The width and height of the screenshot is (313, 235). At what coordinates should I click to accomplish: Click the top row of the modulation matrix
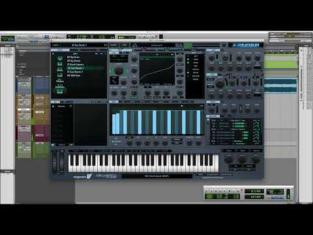(236, 121)
